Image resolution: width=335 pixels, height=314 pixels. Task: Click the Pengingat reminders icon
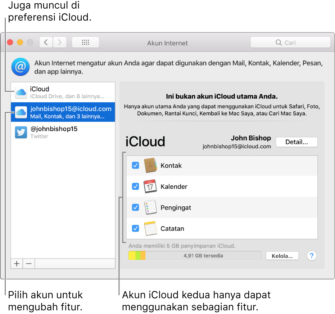point(150,207)
